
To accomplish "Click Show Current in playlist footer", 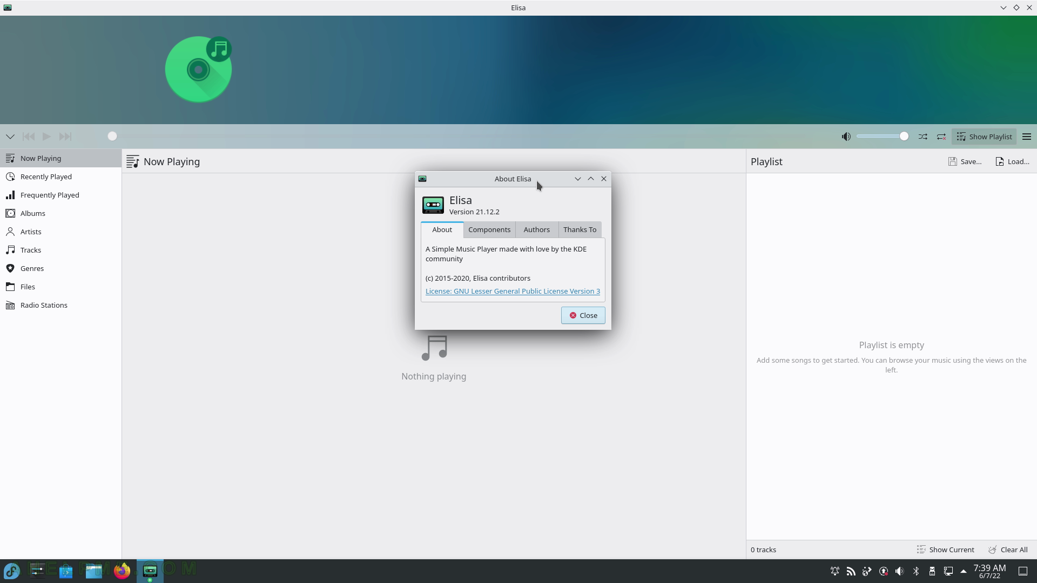I will [946, 550].
